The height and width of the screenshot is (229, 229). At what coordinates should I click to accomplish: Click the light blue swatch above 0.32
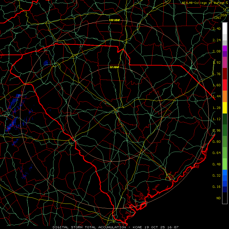(225, 173)
